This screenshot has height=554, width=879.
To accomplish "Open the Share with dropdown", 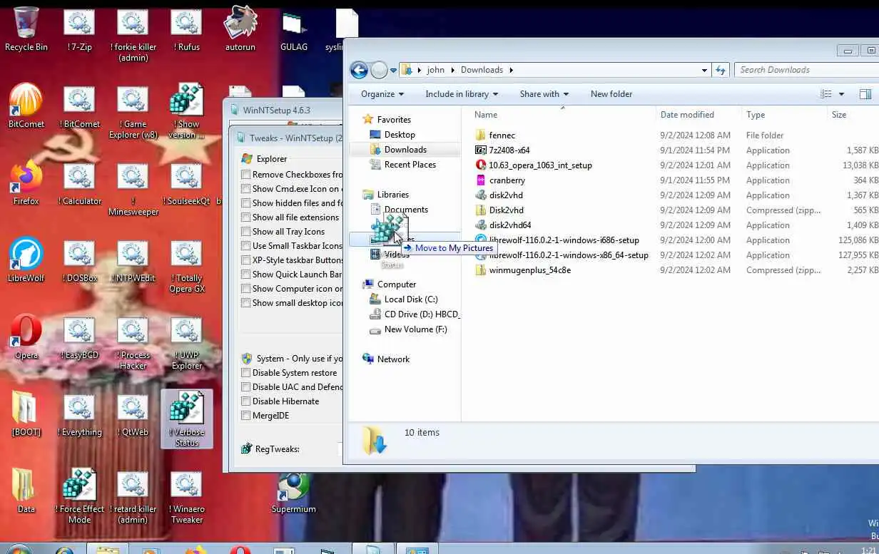I will pos(544,94).
